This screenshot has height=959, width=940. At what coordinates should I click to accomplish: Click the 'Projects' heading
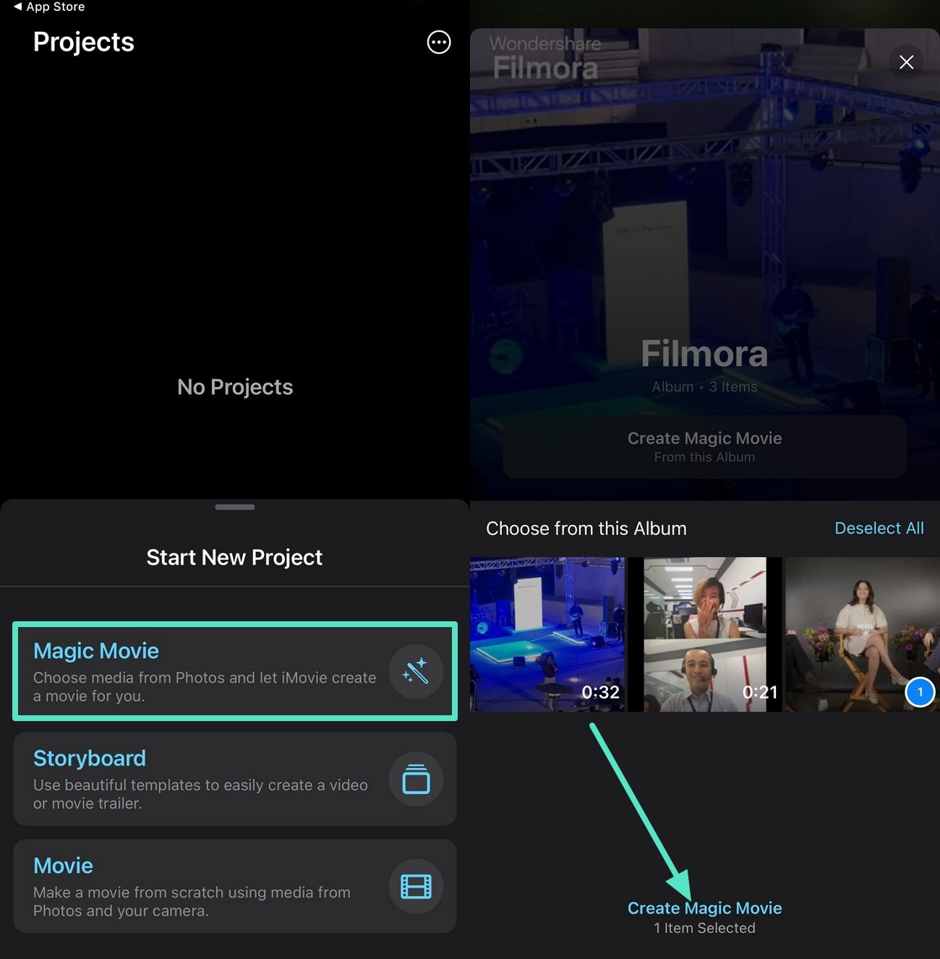click(x=84, y=42)
